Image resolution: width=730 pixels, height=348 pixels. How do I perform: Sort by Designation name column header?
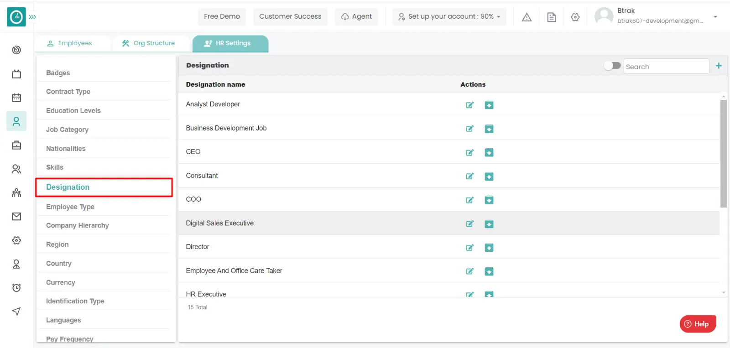pyautogui.click(x=215, y=84)
